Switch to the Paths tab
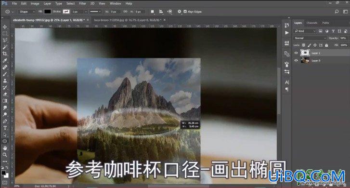 pos(325,23)
